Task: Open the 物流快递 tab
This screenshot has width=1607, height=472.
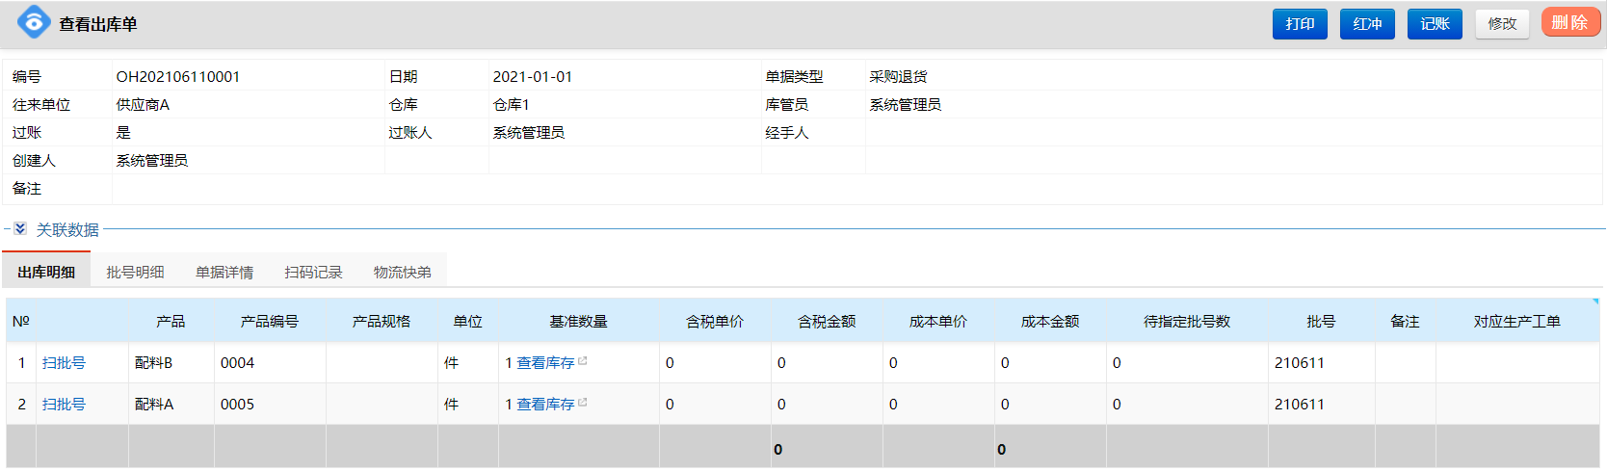Action: tap(403, 272)
